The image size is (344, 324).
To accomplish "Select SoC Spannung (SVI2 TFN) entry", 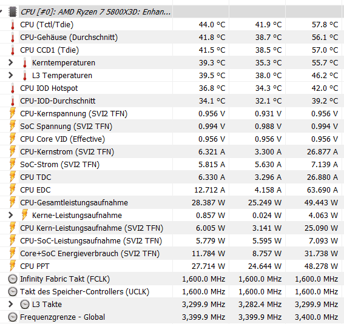I will click(172, 127).
